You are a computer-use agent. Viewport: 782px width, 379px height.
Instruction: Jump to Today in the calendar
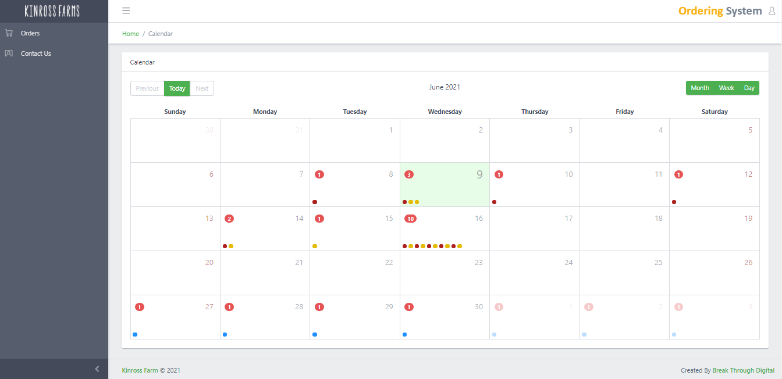[x=177, y=88]
